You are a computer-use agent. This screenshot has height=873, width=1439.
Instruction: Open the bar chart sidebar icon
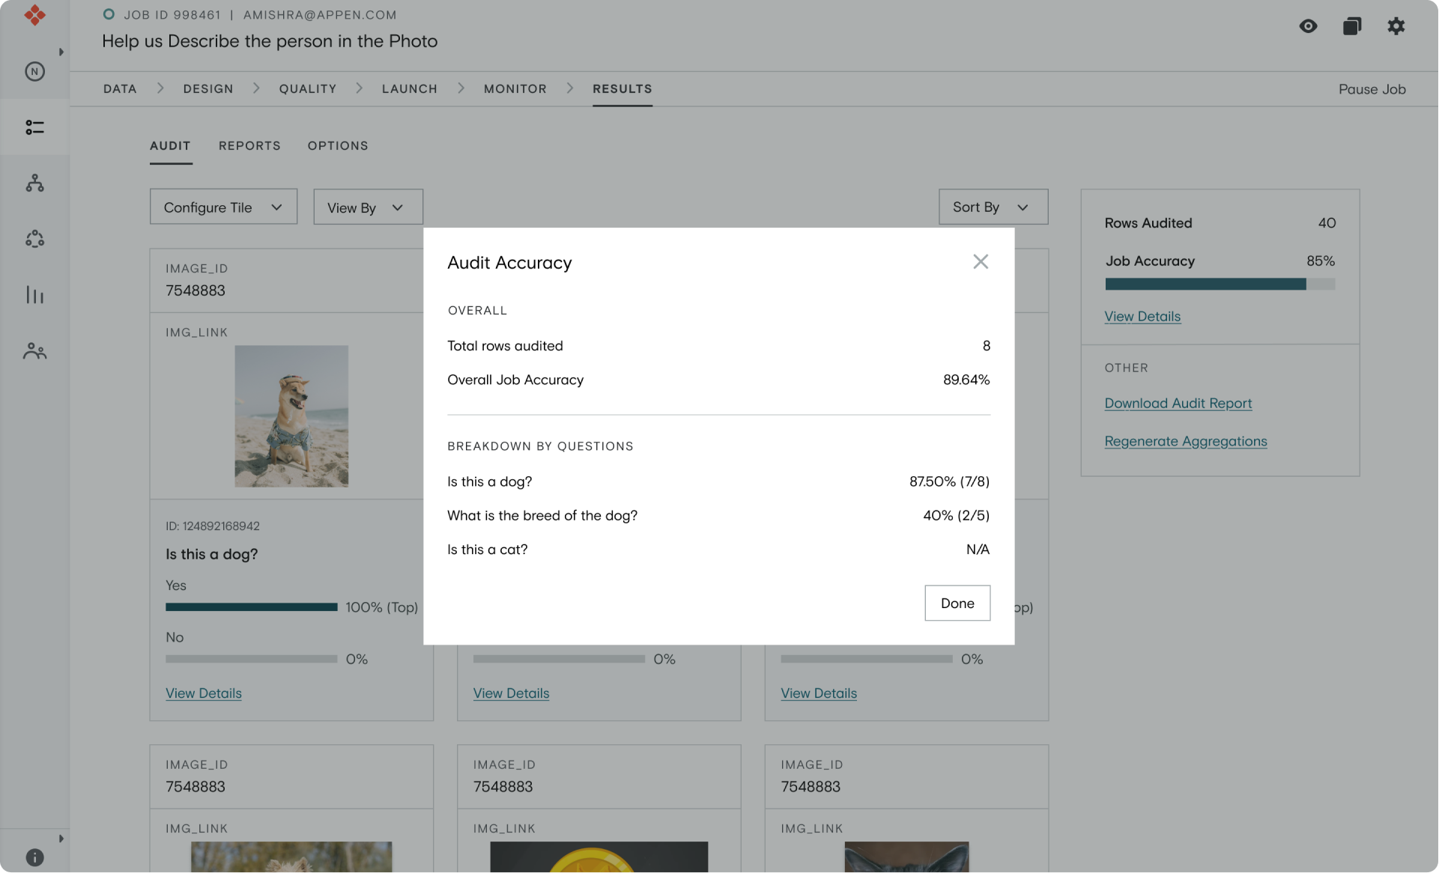click(x=34, y=294)
